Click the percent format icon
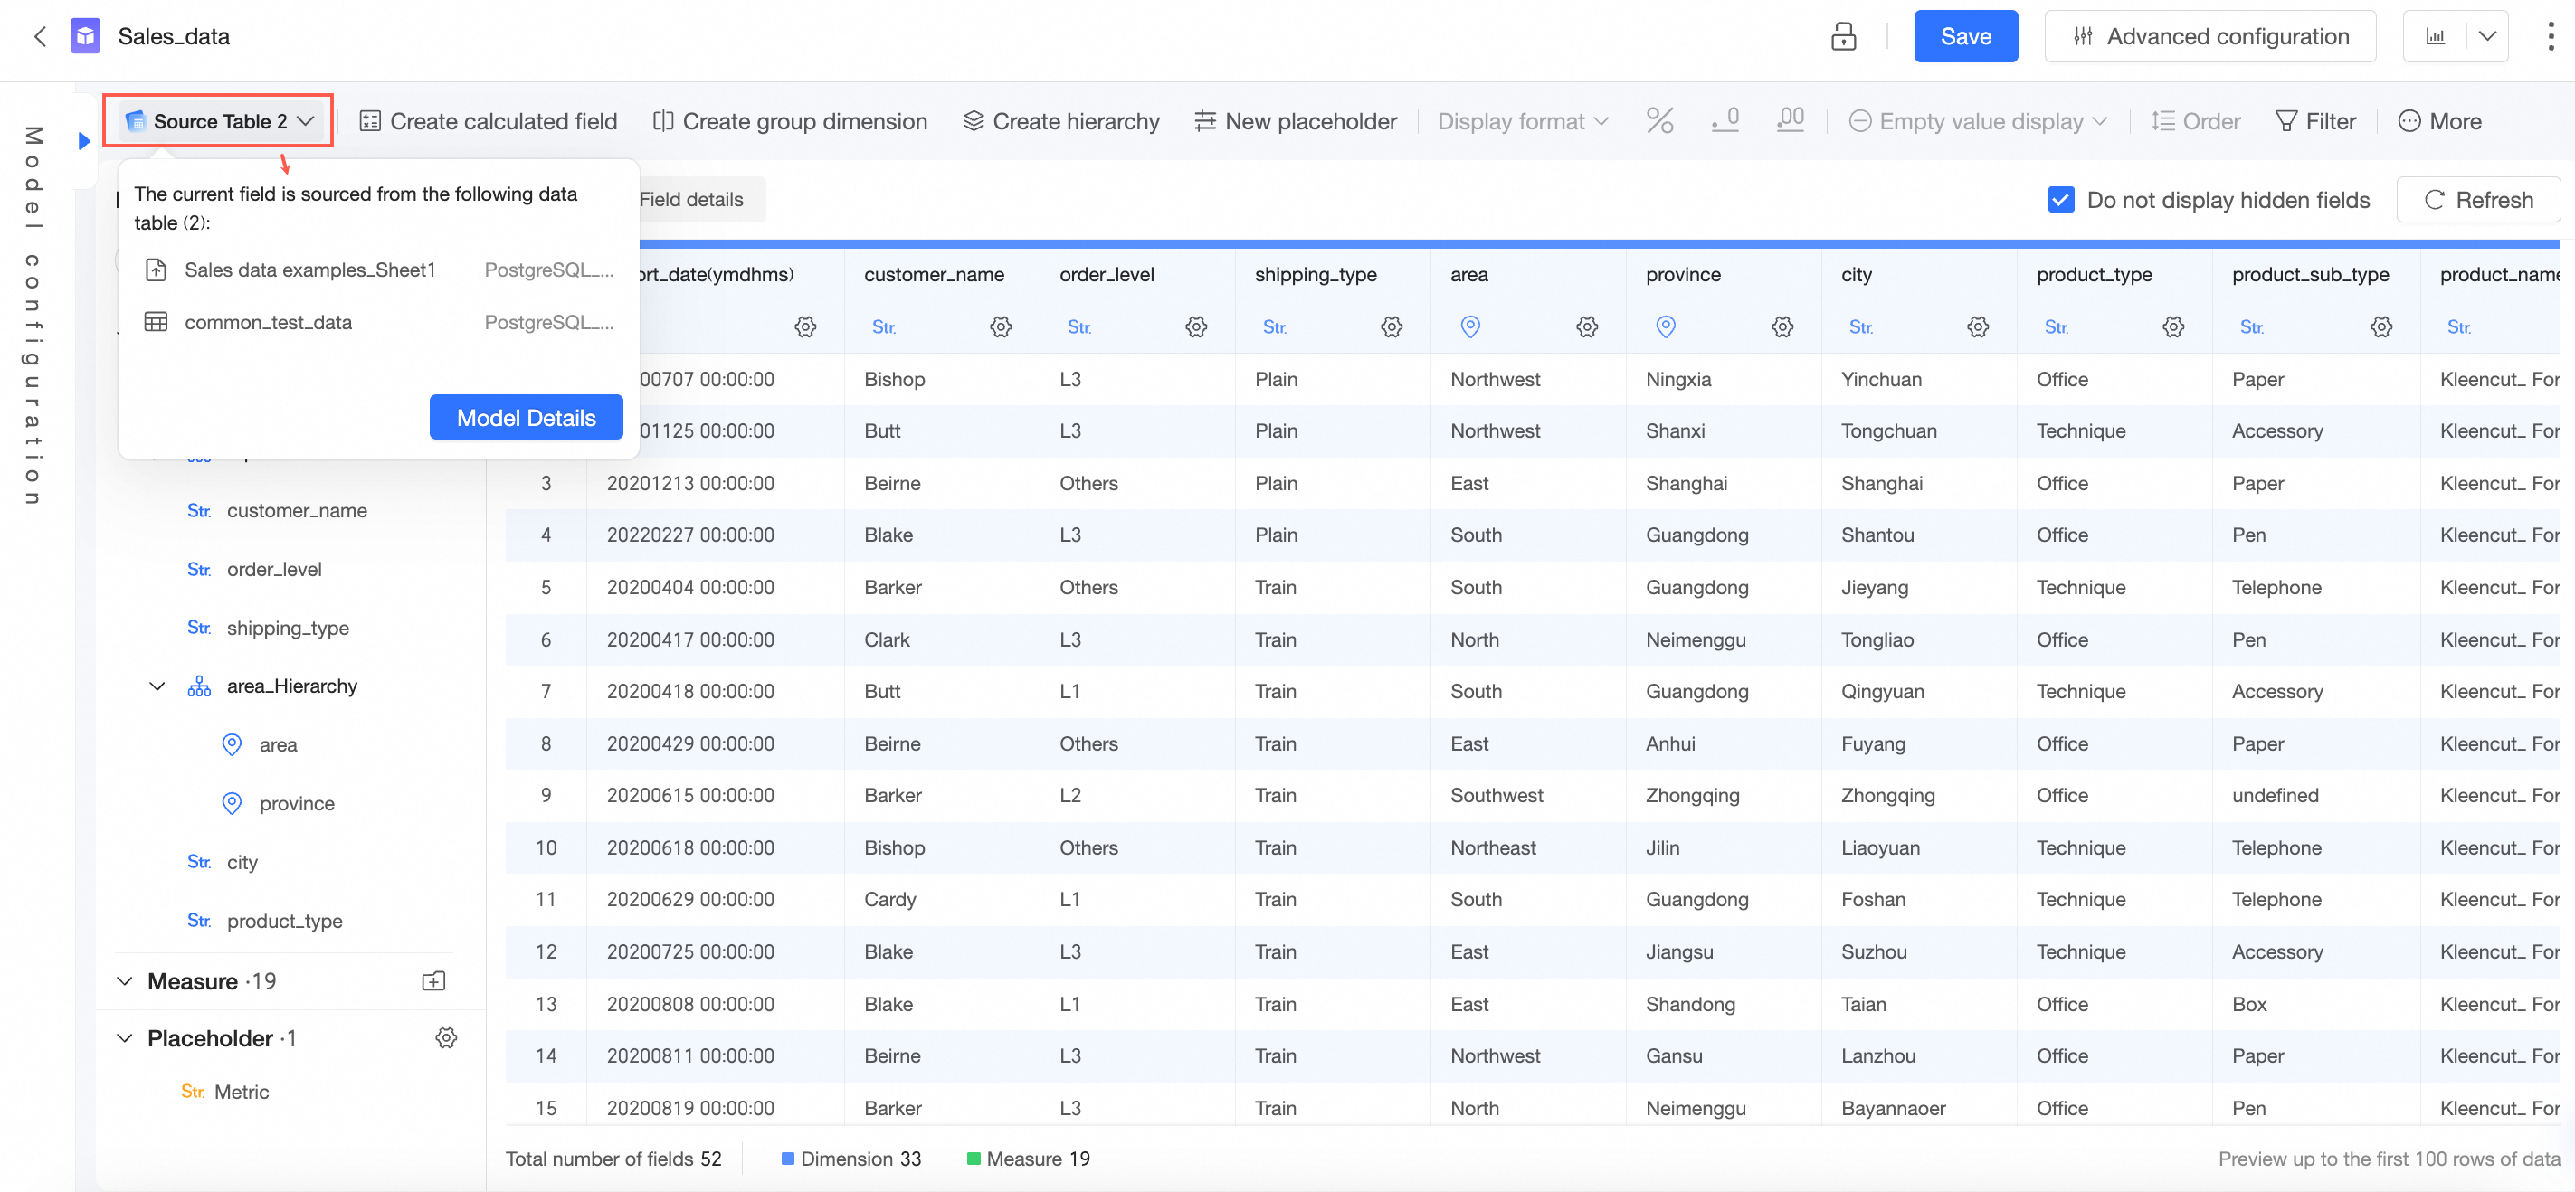 pyautogui.click(x=1659, y=121)
